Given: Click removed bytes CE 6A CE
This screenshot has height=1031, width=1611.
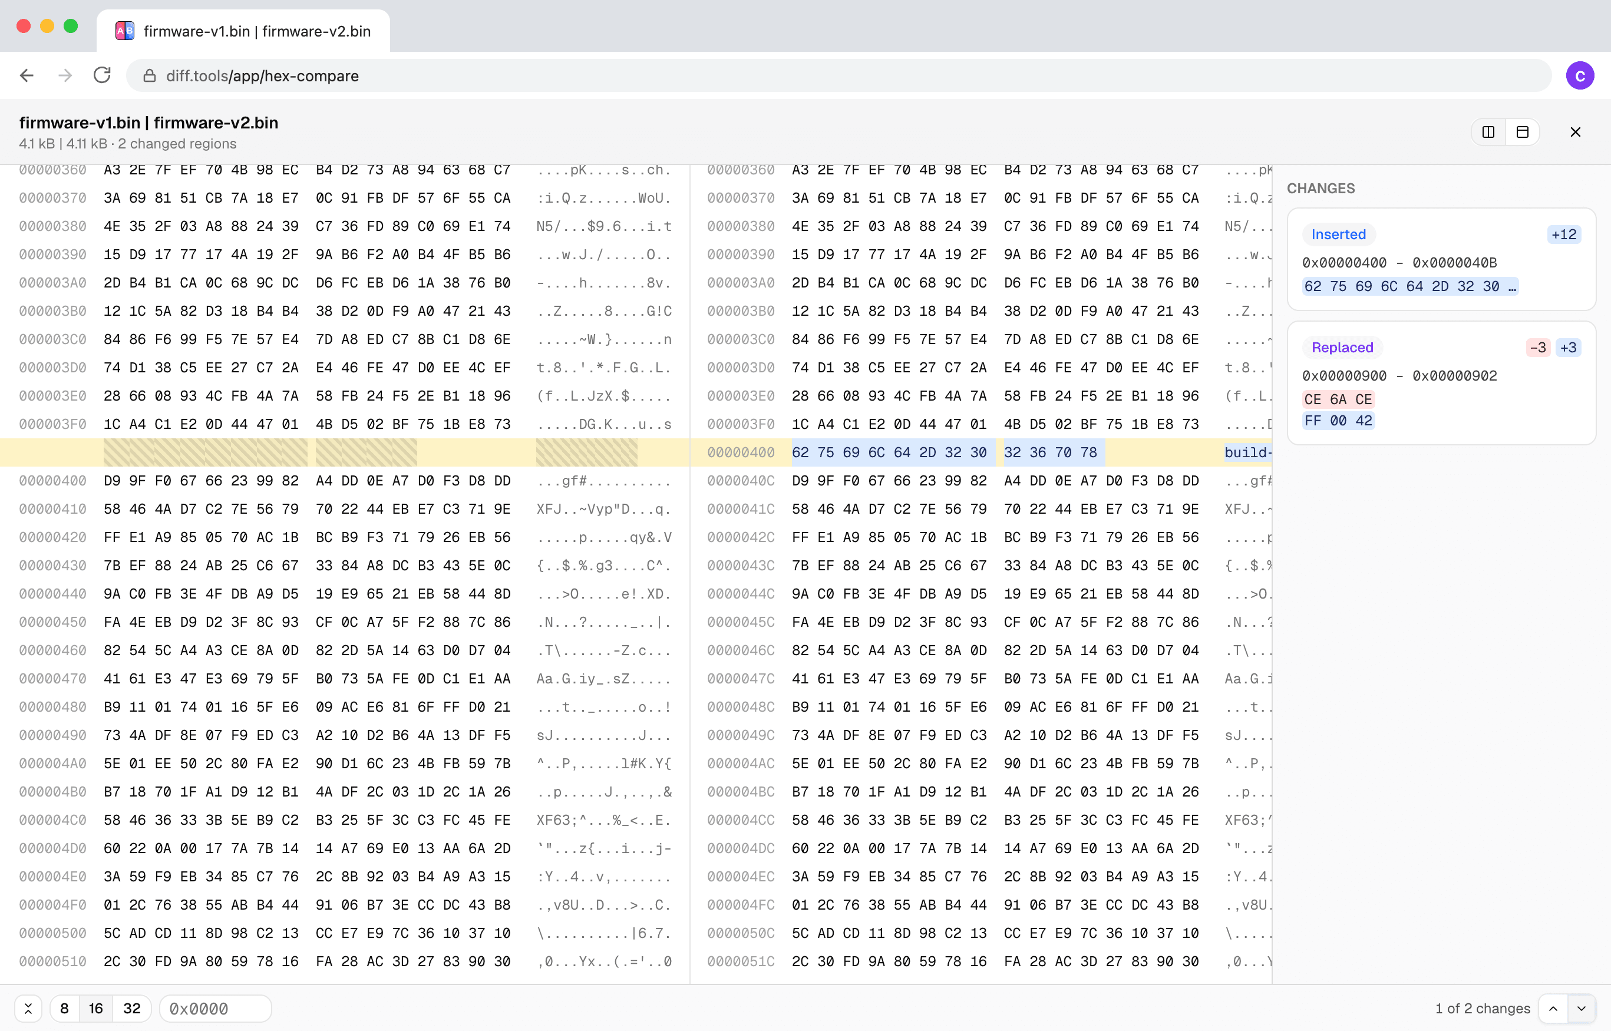Looking at the screenshot, I should (x=1338, y=399).
